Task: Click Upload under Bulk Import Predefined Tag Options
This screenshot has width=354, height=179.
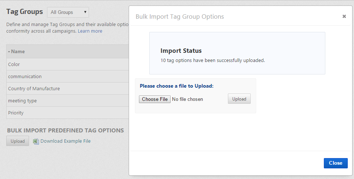Action: (18, 141)
